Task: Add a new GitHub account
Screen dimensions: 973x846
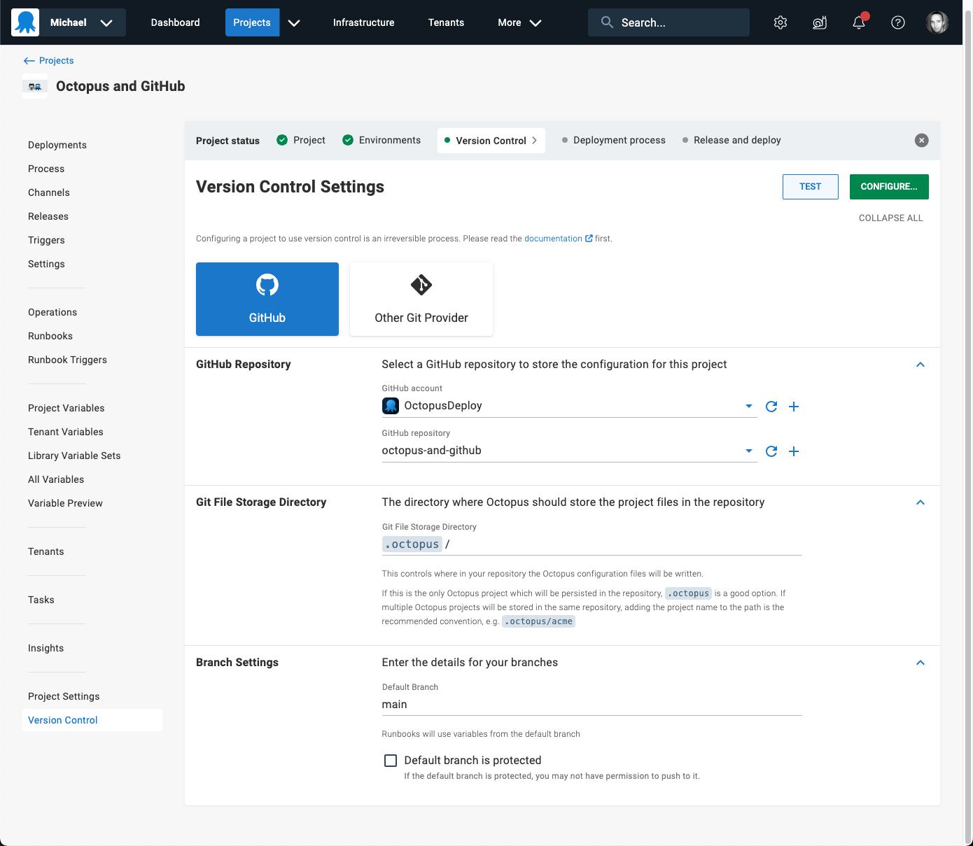Action: (x=794, y=406)
